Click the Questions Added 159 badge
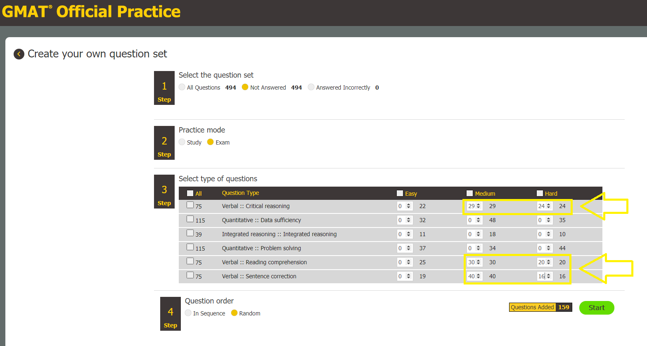Viewport: 647px width, 346px height. (540, 307)
